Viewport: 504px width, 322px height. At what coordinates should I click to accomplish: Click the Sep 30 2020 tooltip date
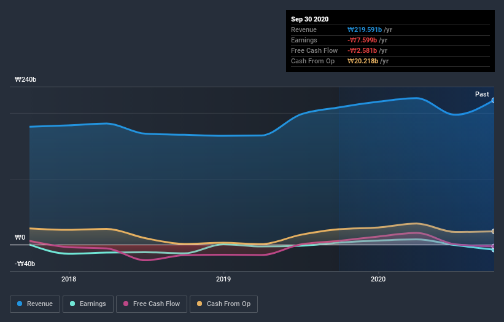(309, 19)
